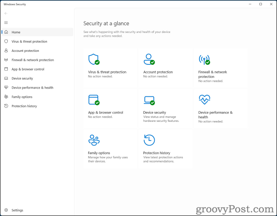
Task: Go to Firewall & network protection sidebar item
Action: (37, 60)
